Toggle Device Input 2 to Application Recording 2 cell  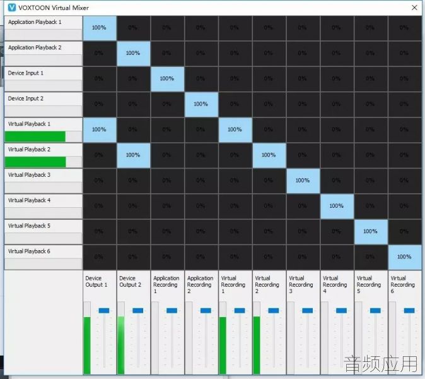pyautogui.click(x=201, y=104)
